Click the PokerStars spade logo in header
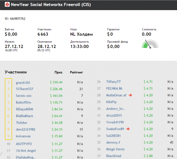Viewport: 177px width, 159px height. pyautogui.click(x=7, y=4)
